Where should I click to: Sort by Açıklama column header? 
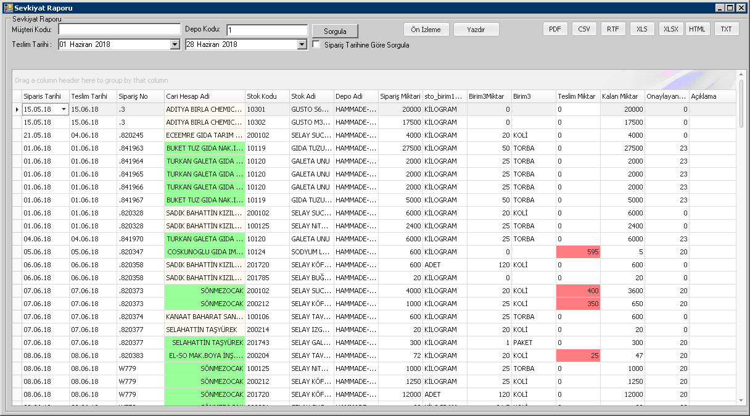pyautogui.click(x=712, y=96)
